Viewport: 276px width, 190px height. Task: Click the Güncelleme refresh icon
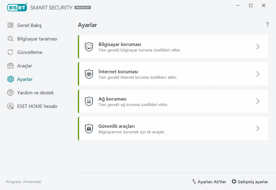tap(10, 52)
